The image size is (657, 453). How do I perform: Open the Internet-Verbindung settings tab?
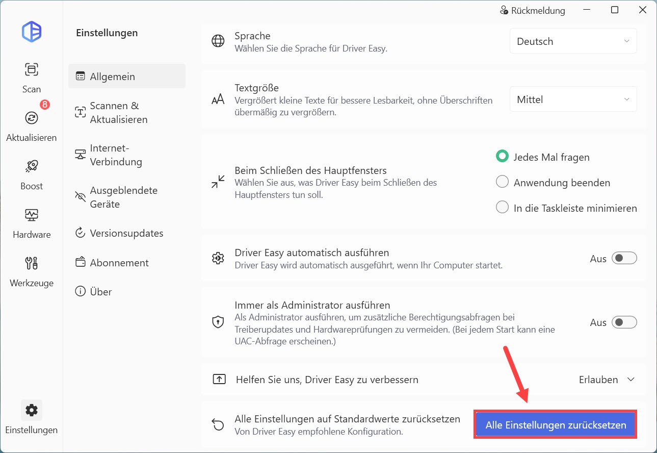pyautogui.click(x=127, y=155)
